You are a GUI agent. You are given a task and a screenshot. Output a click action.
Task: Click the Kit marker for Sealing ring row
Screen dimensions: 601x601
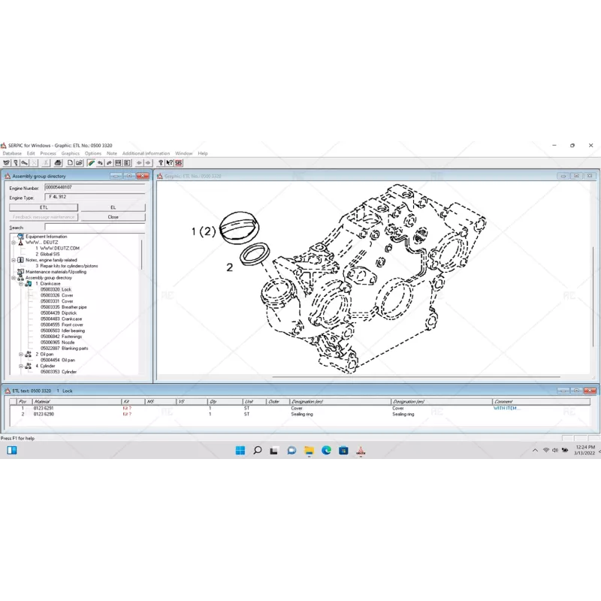coord(125,414)
